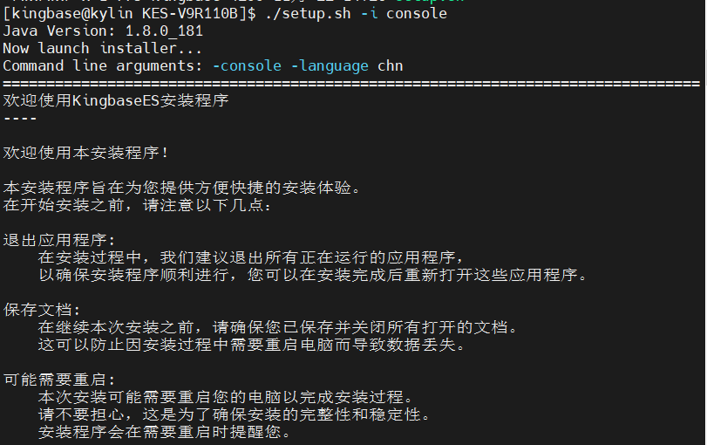Click the long equals-sign separator line
Viewport: 707px width, 445px height.
[351, 84]
